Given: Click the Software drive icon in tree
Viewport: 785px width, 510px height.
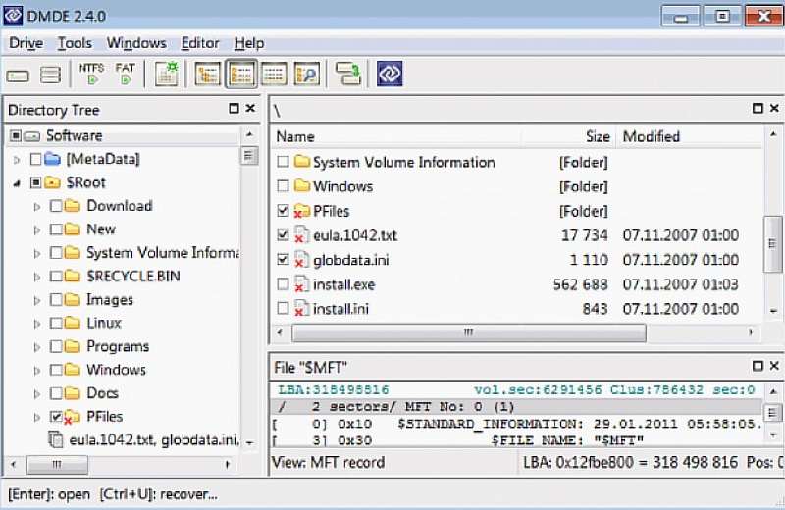Looking at the screenshot, I should coord(32,136).
